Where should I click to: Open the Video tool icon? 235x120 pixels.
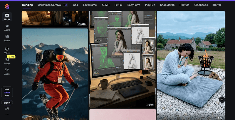[x=7, y=50]
